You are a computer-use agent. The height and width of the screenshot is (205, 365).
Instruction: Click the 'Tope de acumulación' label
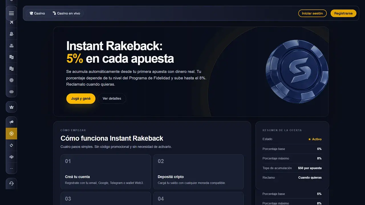[277, 168]
